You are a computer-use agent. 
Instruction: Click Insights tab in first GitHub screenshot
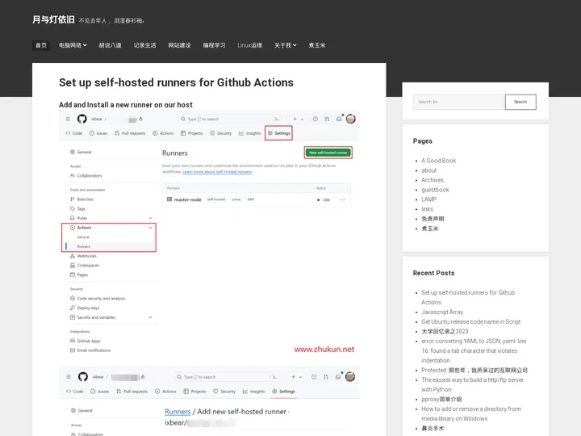(249, 133)
